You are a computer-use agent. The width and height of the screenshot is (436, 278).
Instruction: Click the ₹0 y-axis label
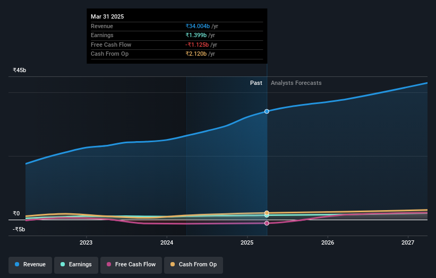pos(16,214)
